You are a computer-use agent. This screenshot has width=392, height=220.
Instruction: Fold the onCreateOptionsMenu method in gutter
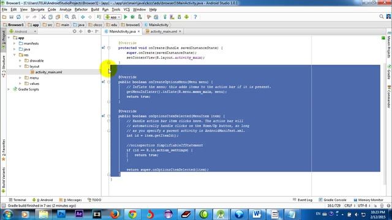click(x=109, y=82)
